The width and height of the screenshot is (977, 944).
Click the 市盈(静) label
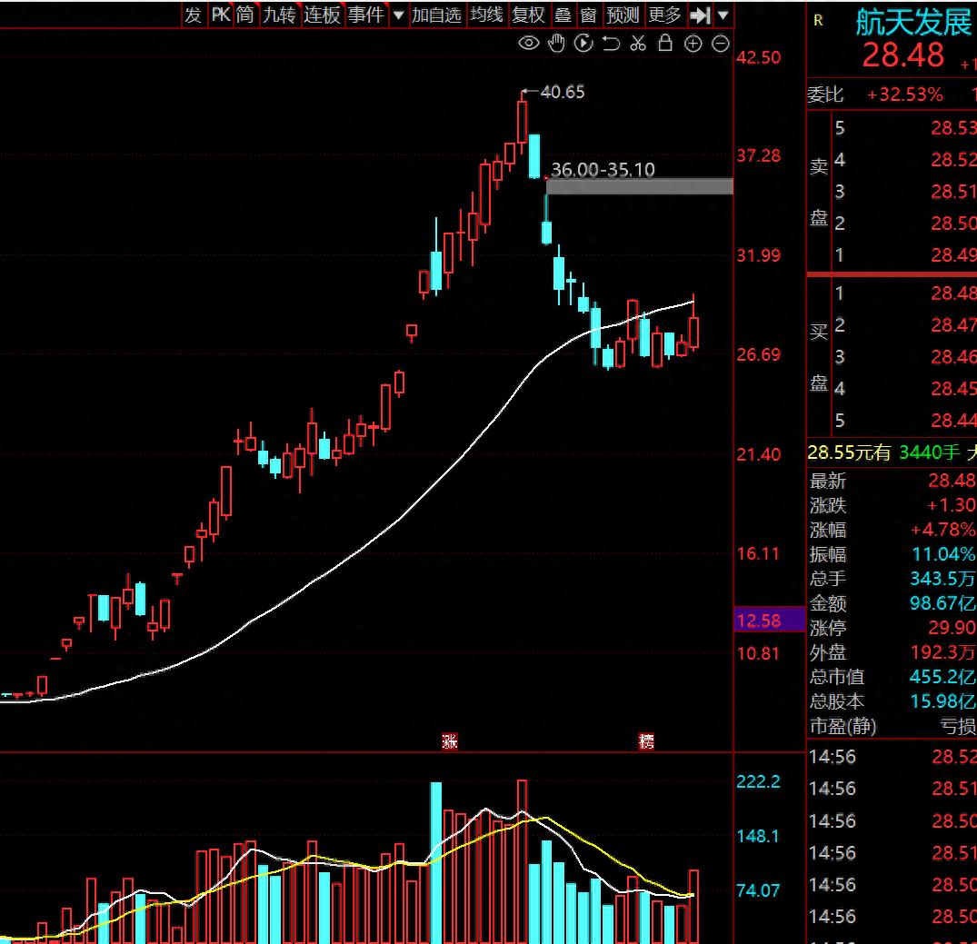tap(843, 727)
